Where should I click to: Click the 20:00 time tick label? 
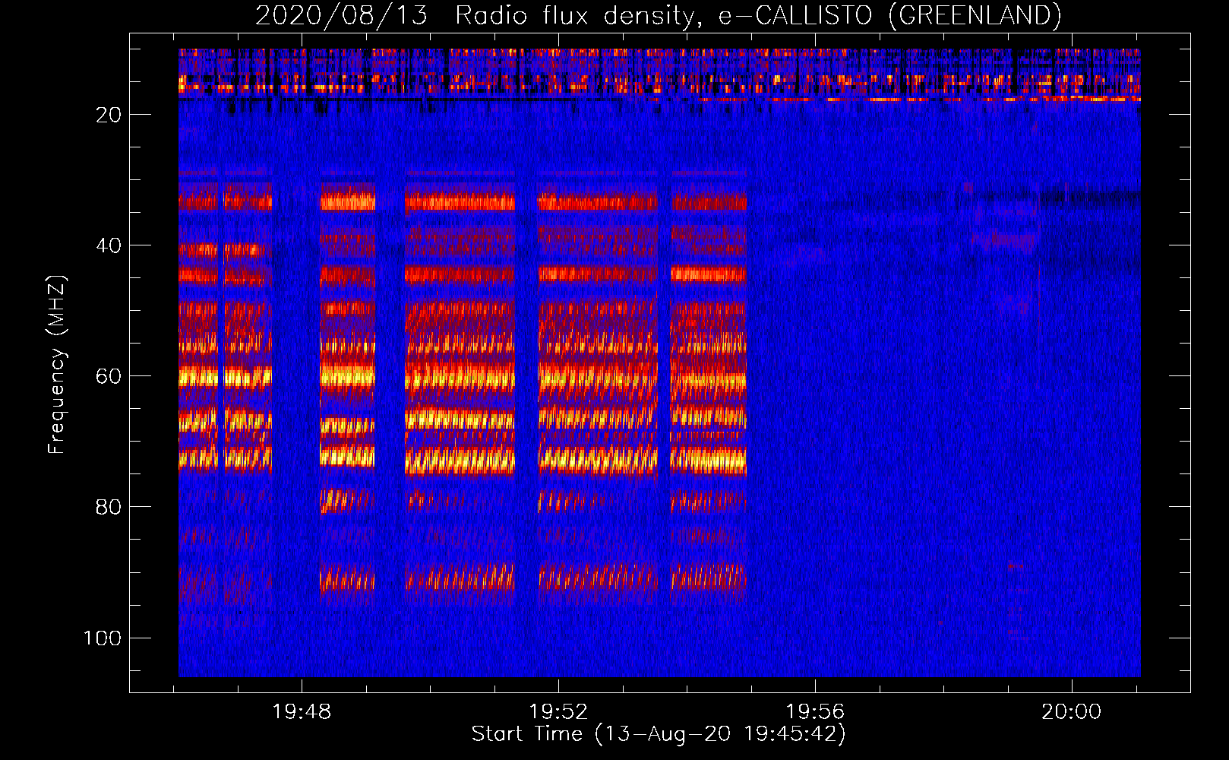pos(1071,711)
